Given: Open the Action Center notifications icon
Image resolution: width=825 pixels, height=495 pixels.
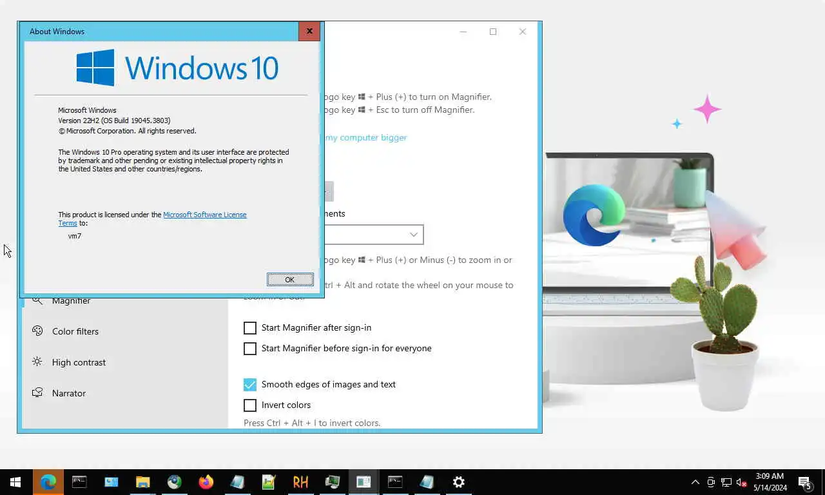Looking at the screenshot, I should point(804,482).
